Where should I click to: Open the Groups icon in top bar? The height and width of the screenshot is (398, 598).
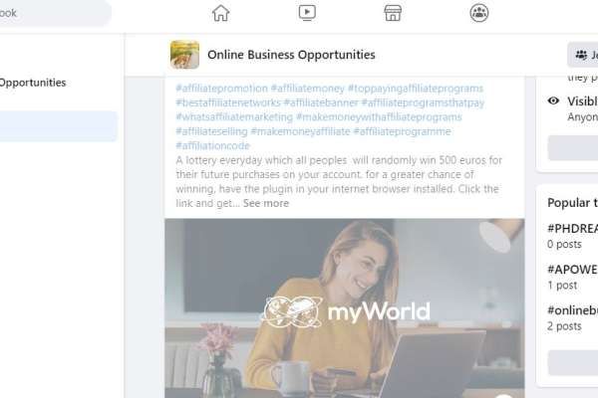tap(479, 13)
